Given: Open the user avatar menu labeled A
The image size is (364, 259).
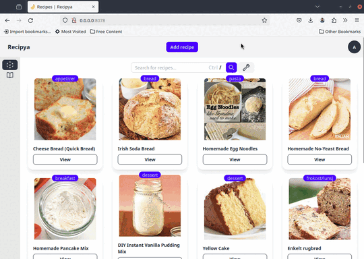Looking at the screenshot, I should [354, 47].
